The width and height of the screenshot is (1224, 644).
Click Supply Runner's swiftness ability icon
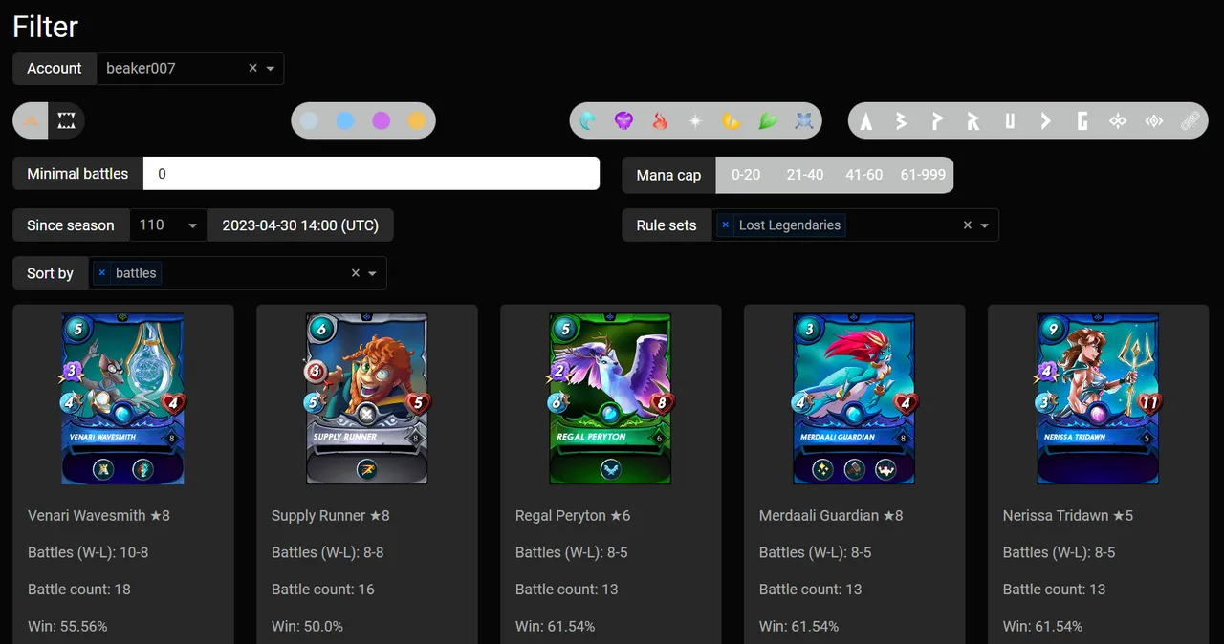coord(367,469)
